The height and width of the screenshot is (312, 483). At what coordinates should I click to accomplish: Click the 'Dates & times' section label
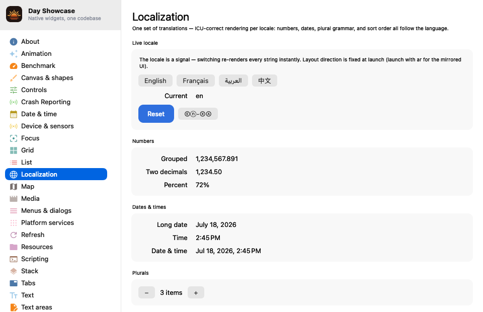coord(149,207)
